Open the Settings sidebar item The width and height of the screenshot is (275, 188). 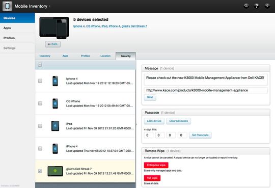[x=17, y=48]
